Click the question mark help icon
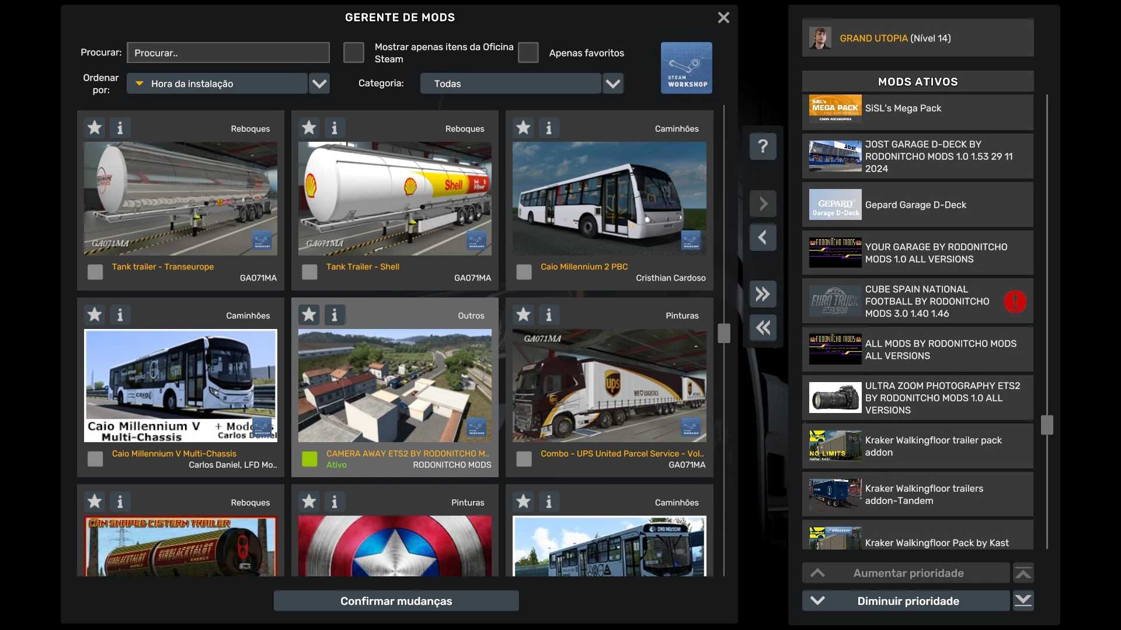Viewport: 1121px width, 630px height. click(763, 146)
